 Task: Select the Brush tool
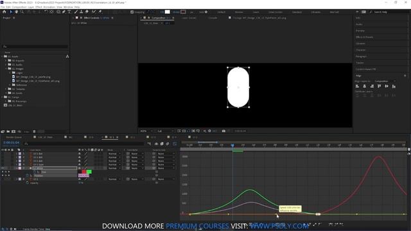tap(76, 12)
